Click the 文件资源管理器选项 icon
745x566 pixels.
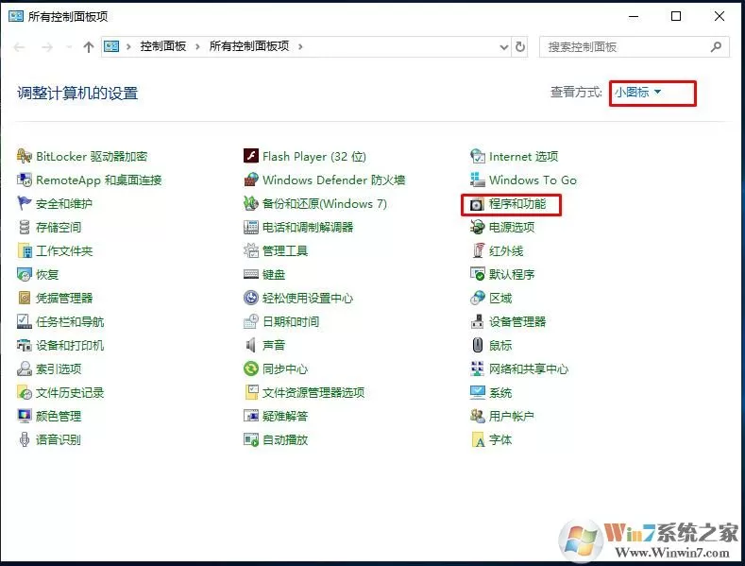pos(251,392)
